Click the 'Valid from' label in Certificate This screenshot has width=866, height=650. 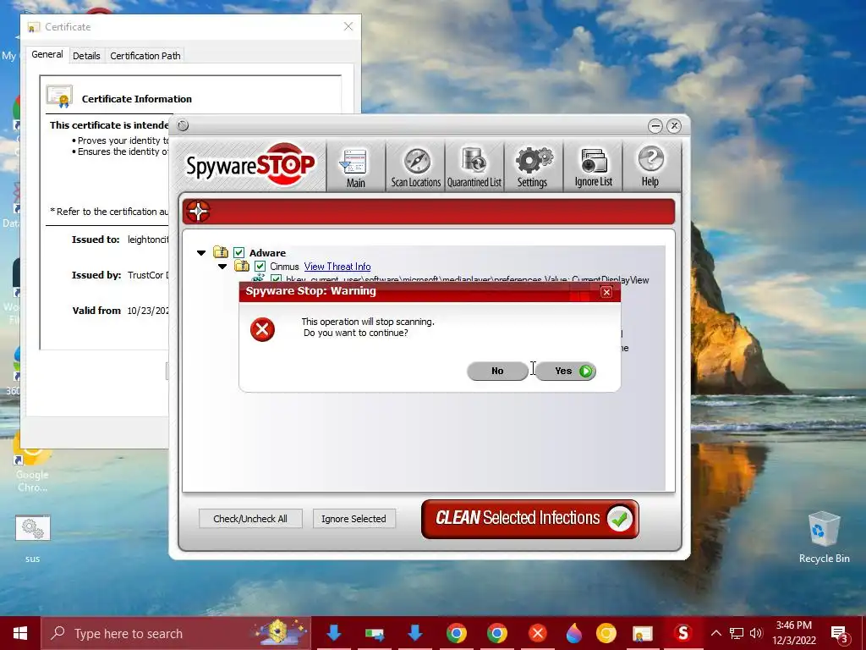[96, 310]
